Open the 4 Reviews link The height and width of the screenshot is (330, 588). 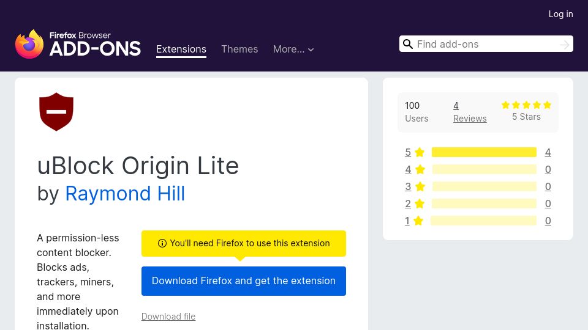pyautogui.click(x=470, y=112)
